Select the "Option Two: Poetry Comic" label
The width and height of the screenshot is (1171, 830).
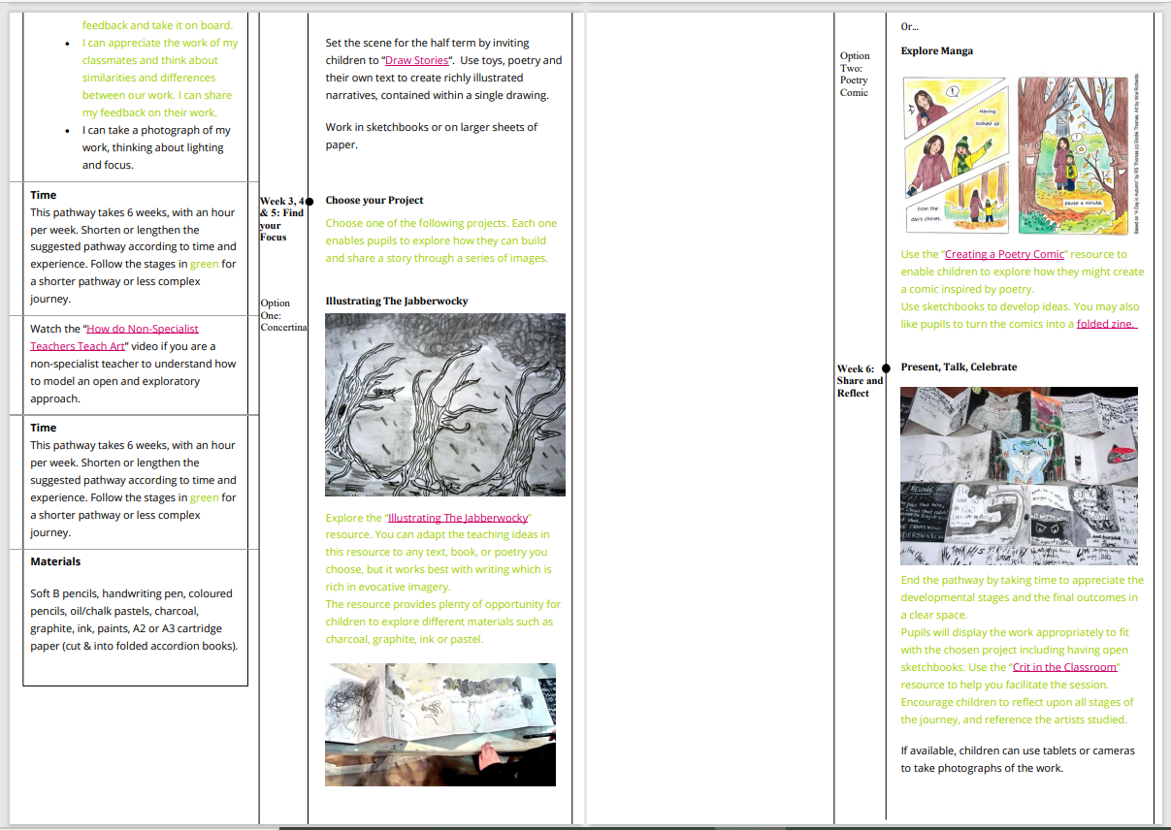point(855,75)
